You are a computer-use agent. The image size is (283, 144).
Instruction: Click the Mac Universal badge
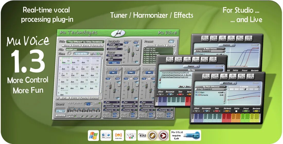point(106,135)
